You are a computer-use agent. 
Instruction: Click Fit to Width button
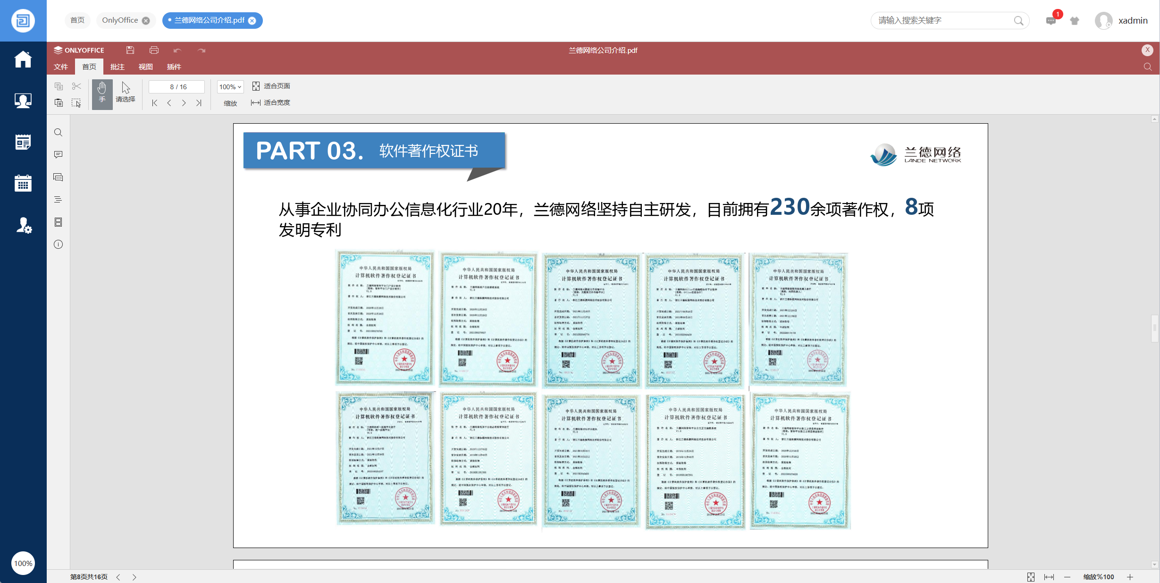tap(271, 102)
